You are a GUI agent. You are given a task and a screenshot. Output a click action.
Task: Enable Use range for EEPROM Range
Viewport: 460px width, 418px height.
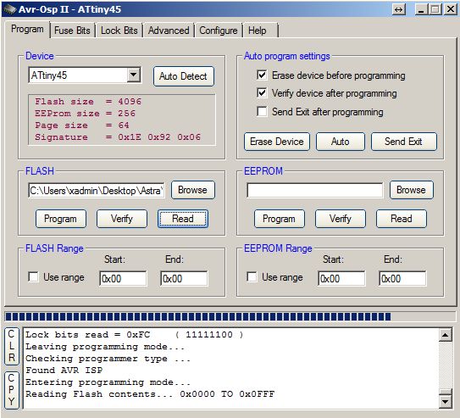(x=252, y=276)
